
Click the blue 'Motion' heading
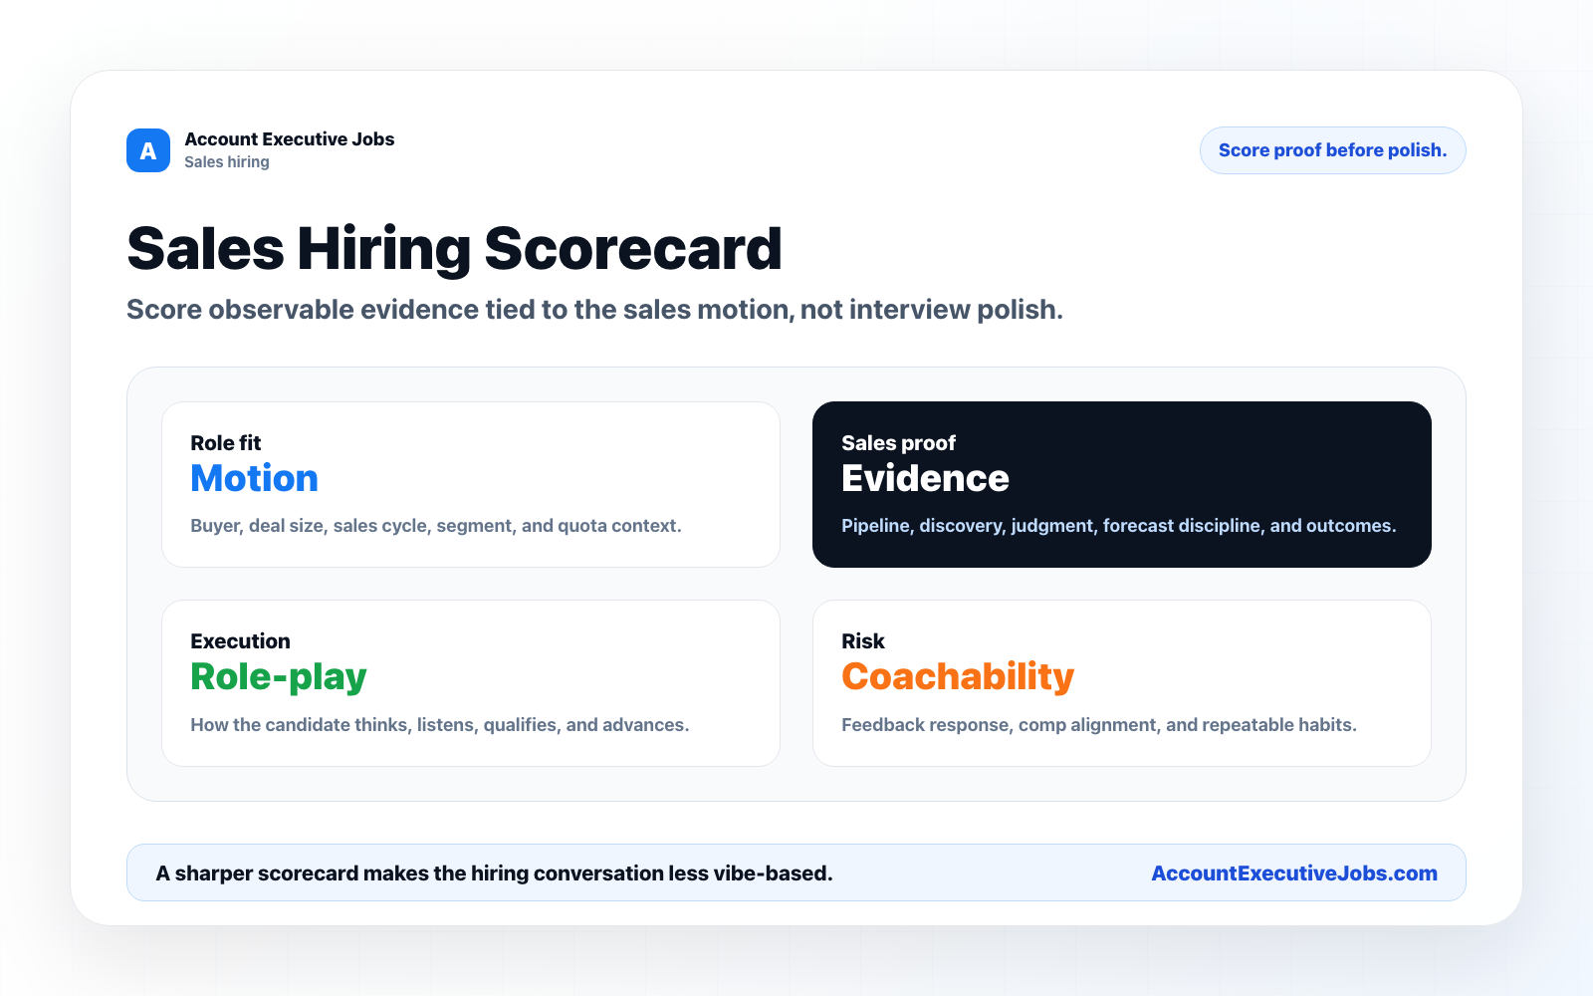(254, 478)
